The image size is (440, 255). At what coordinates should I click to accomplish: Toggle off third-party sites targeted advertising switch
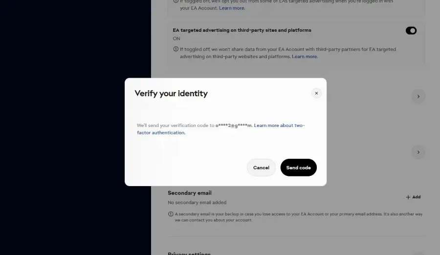[411, 31]
